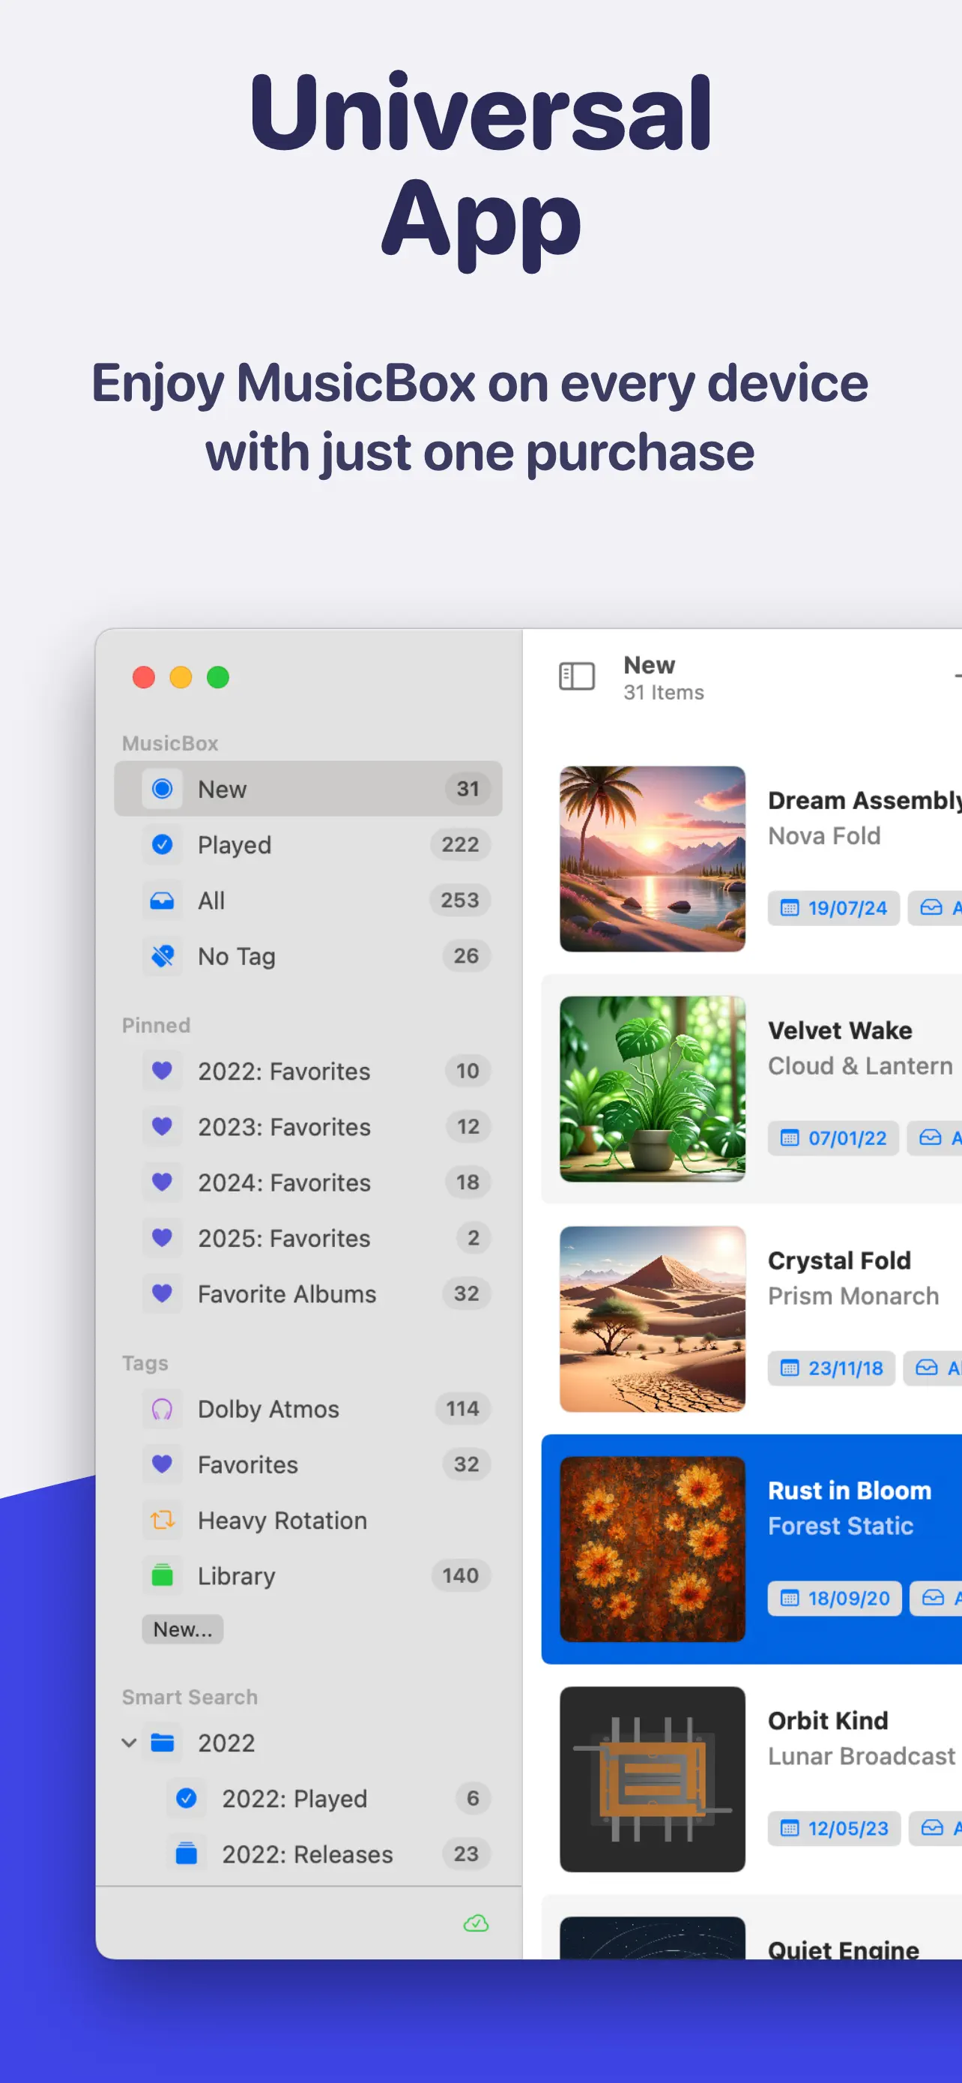Click the 19/07/24 date tag on Dream Assembly
Viewport: 962px width, 2083px height.
(x=834, y=908)
